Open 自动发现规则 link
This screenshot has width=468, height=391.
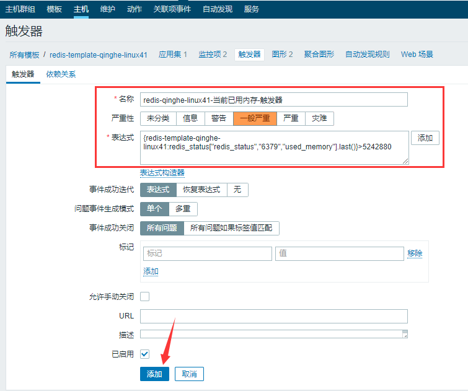point(368,55)
